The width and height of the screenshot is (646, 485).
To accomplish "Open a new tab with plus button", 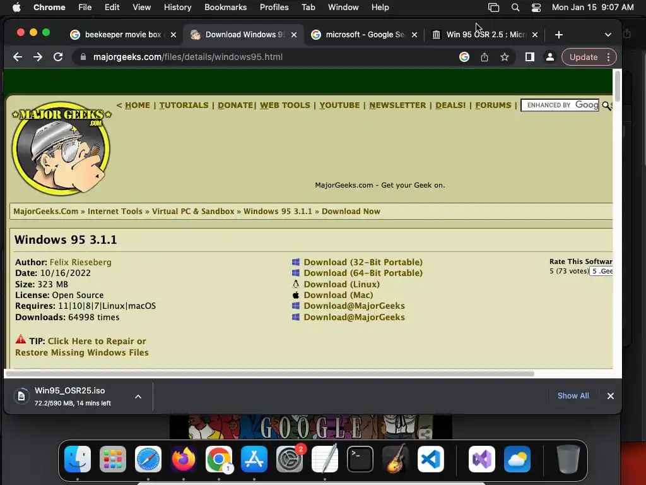I will point(559,35).
